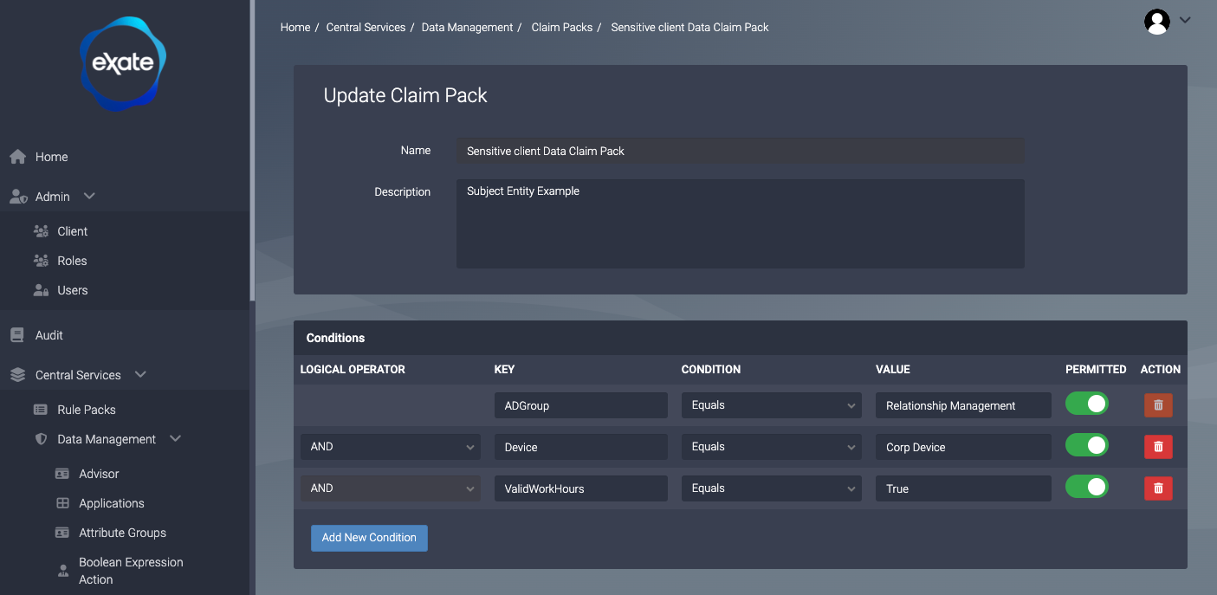1217x595 pixels.
Task: Delete the Device condition row
Action: (x=1158, y=447)
